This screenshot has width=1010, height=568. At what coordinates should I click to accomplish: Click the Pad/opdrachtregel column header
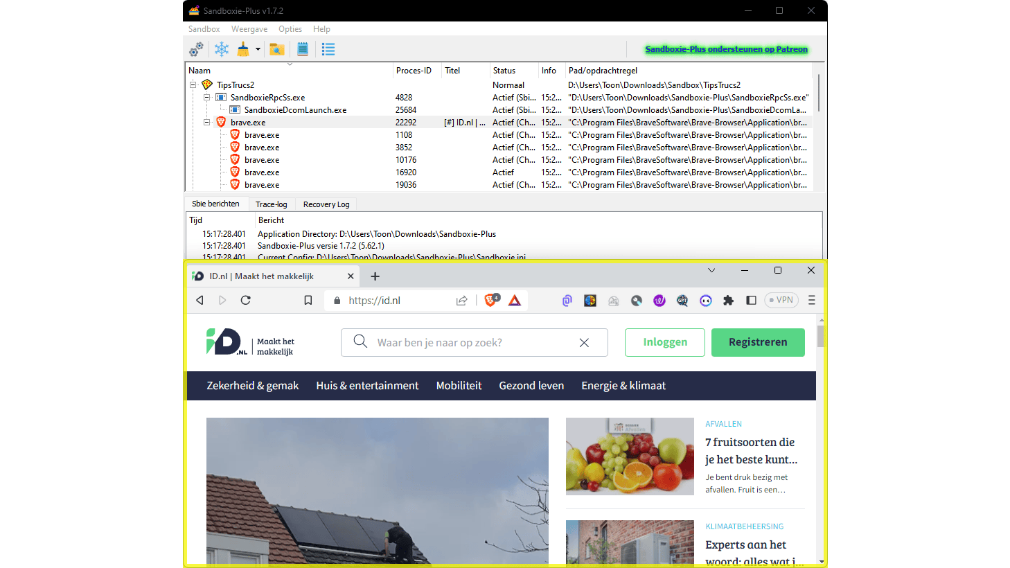pos(689,71)
